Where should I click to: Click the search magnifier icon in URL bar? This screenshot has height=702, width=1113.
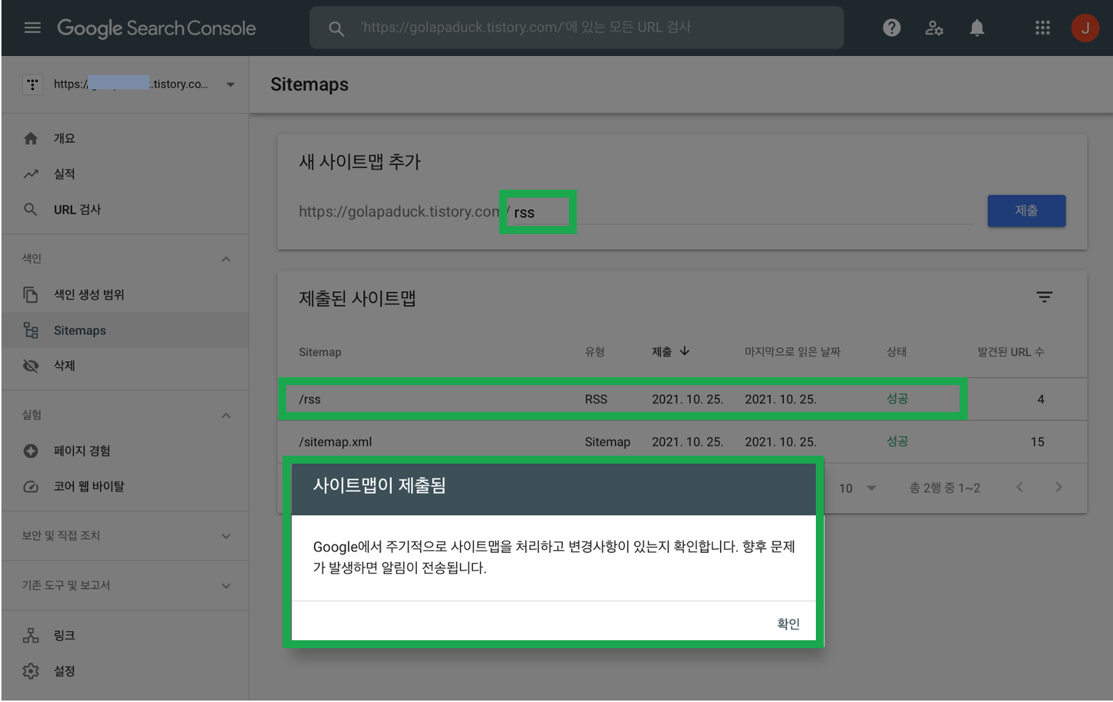pyautogui.click(x=336, y=28)
